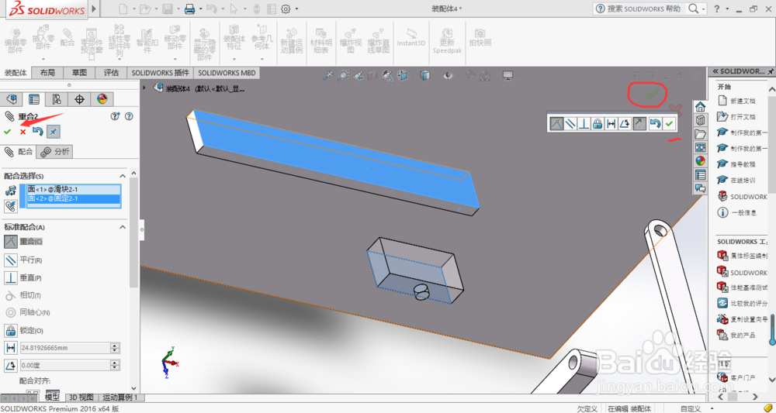776x413 pixels.
Task: Open the SOLIDWORKS 插件 ribbon tab
Action: (x=161, y=73)
